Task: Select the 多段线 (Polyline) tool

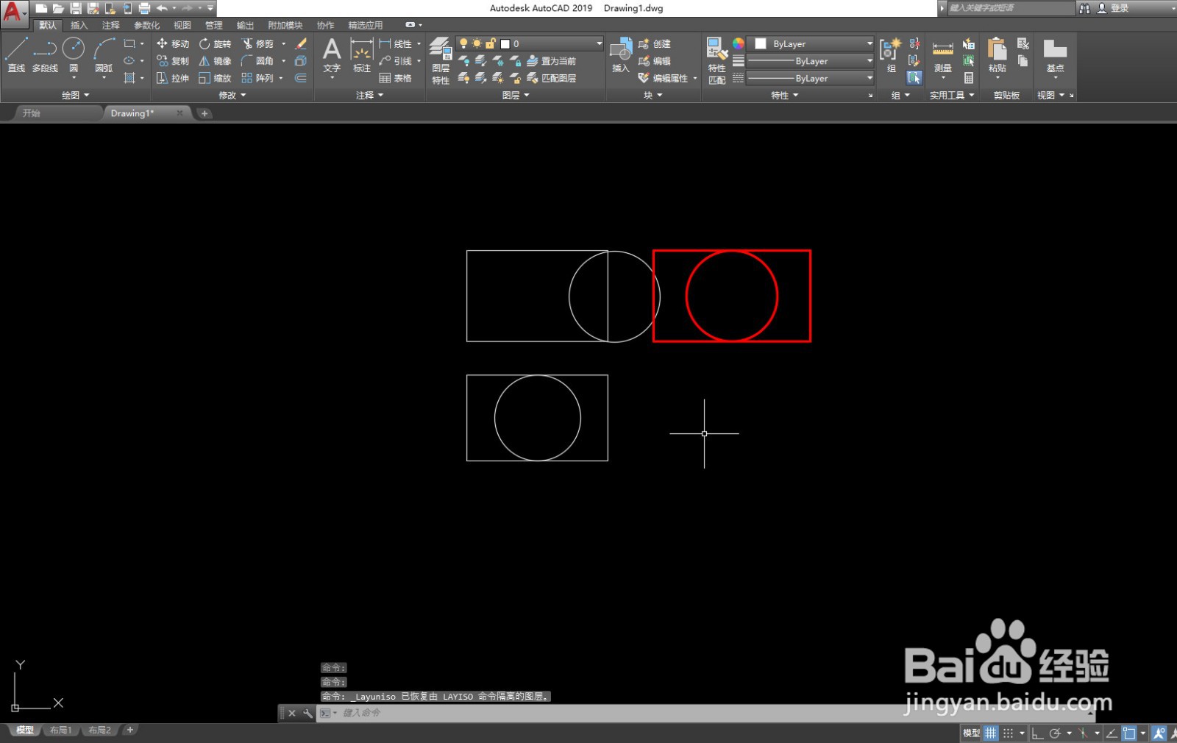Action: [45, 54]
